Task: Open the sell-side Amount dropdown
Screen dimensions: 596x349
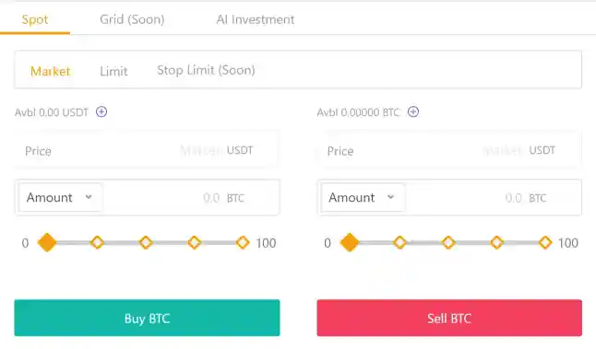Action: coord(363,197)
